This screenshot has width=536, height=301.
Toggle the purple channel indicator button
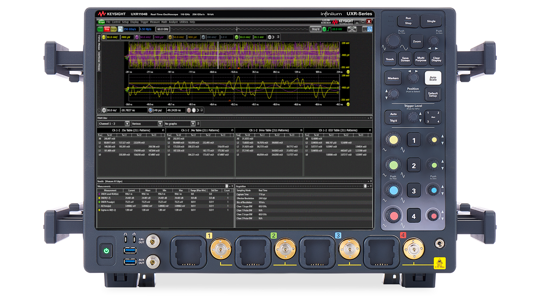(x=137, y=37)
